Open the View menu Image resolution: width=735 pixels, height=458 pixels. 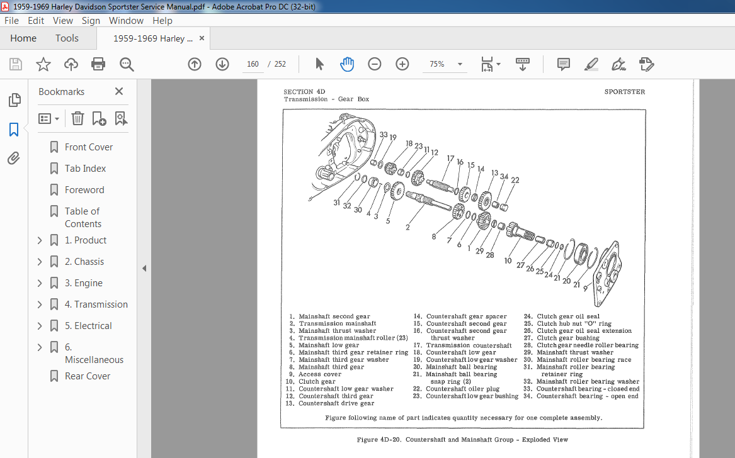(63, 21)
